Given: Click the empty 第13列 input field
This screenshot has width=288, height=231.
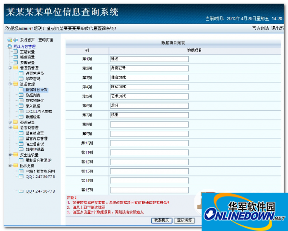Looking at the screenshot, I should pyautogui.click(x=149, y=171).
